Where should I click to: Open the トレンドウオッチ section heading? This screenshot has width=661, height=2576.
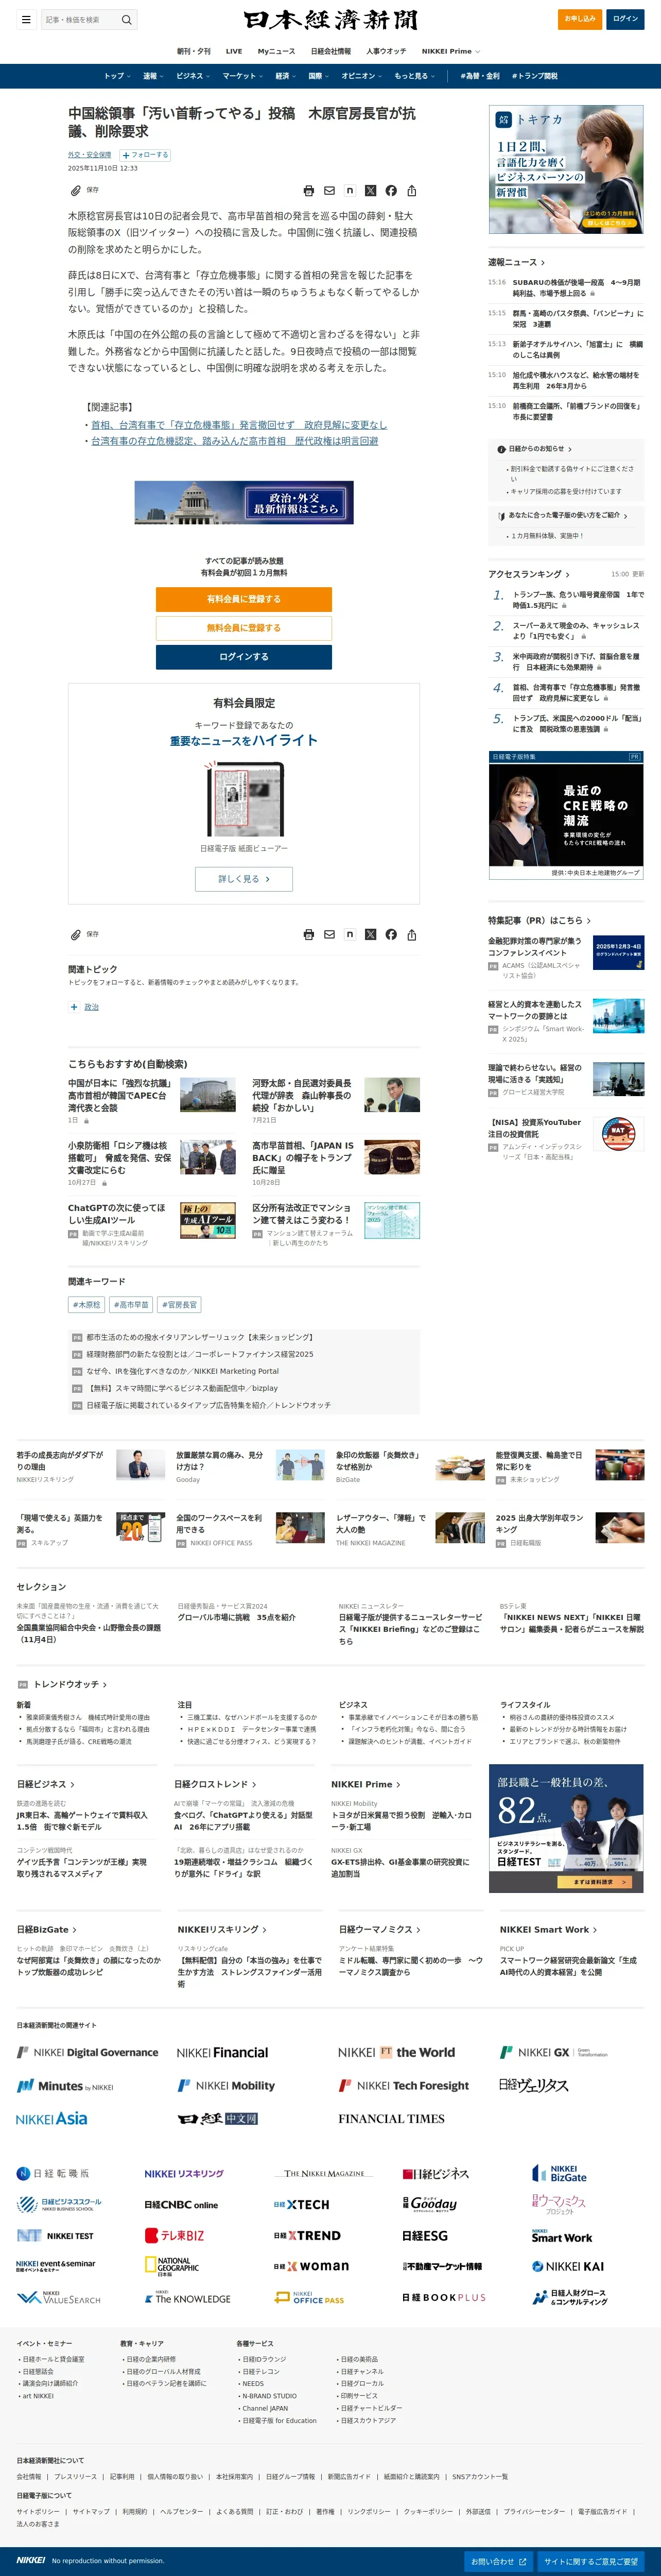(x=69, y=1684)
